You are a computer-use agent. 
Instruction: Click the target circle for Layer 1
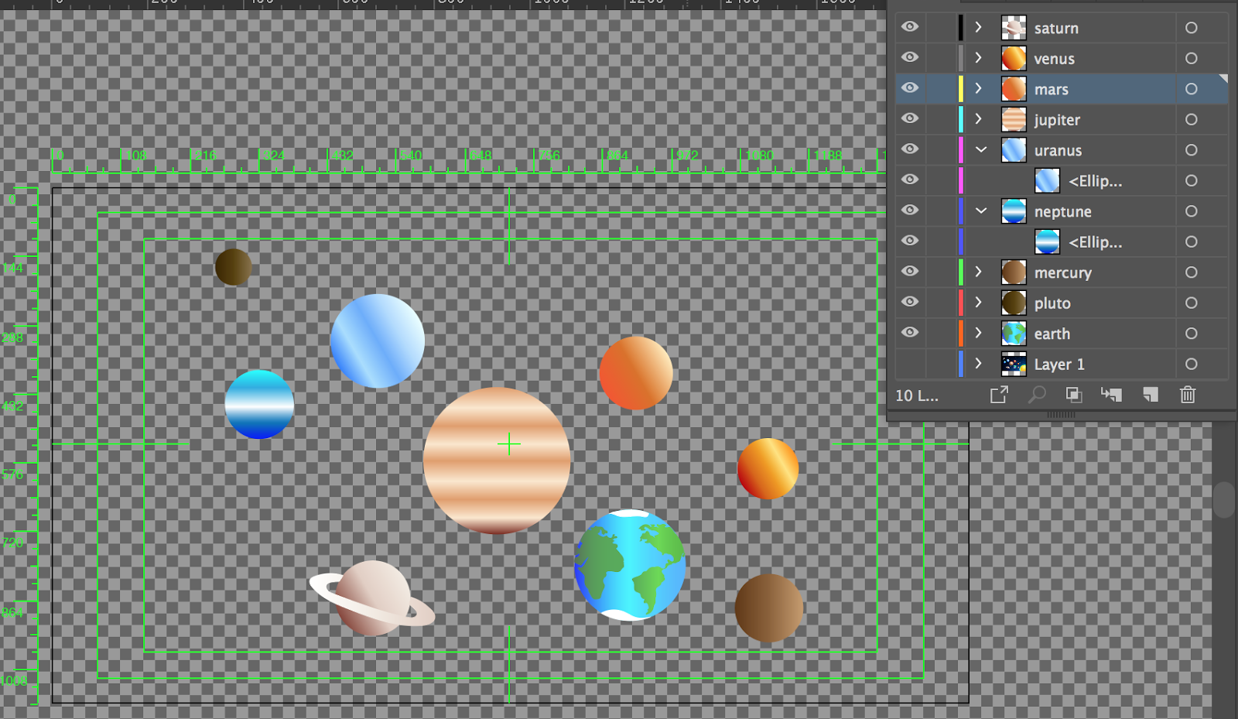click(1191, 364)
